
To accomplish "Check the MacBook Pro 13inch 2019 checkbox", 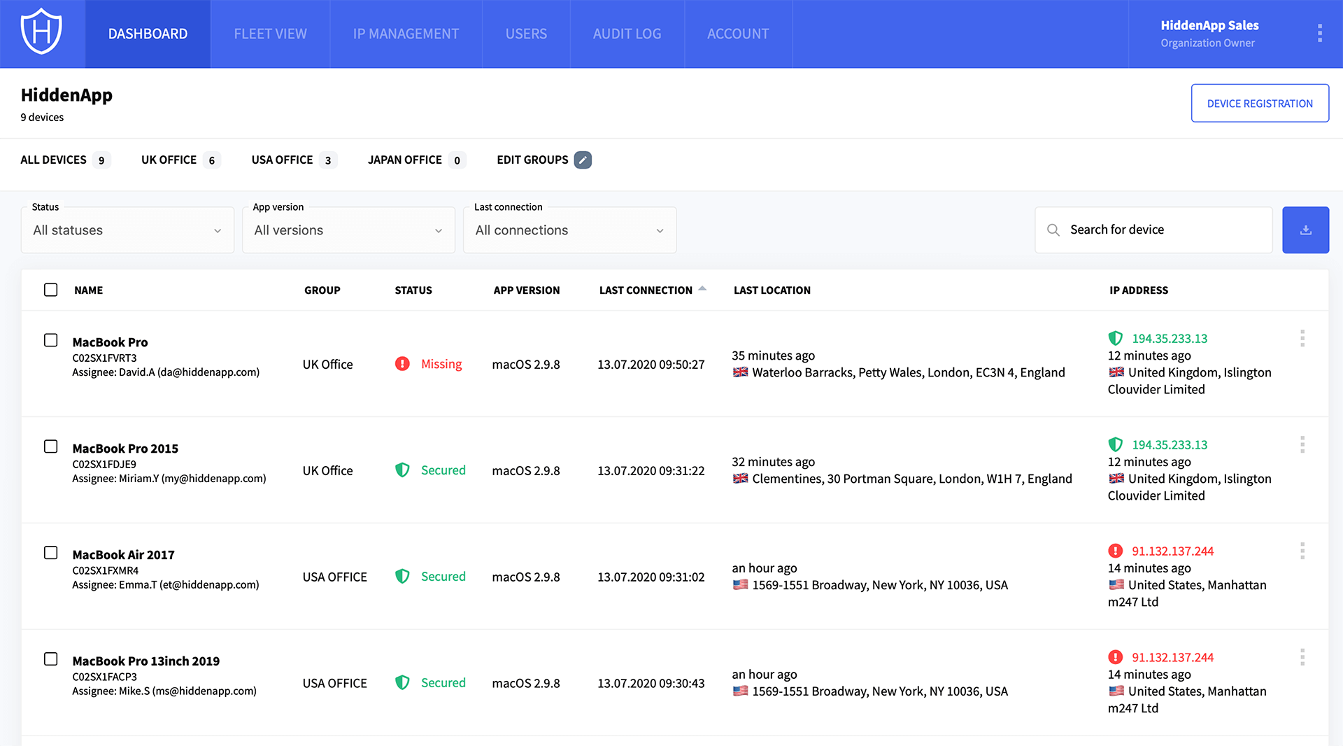I will pyautogui.click(x=50, y=659).
